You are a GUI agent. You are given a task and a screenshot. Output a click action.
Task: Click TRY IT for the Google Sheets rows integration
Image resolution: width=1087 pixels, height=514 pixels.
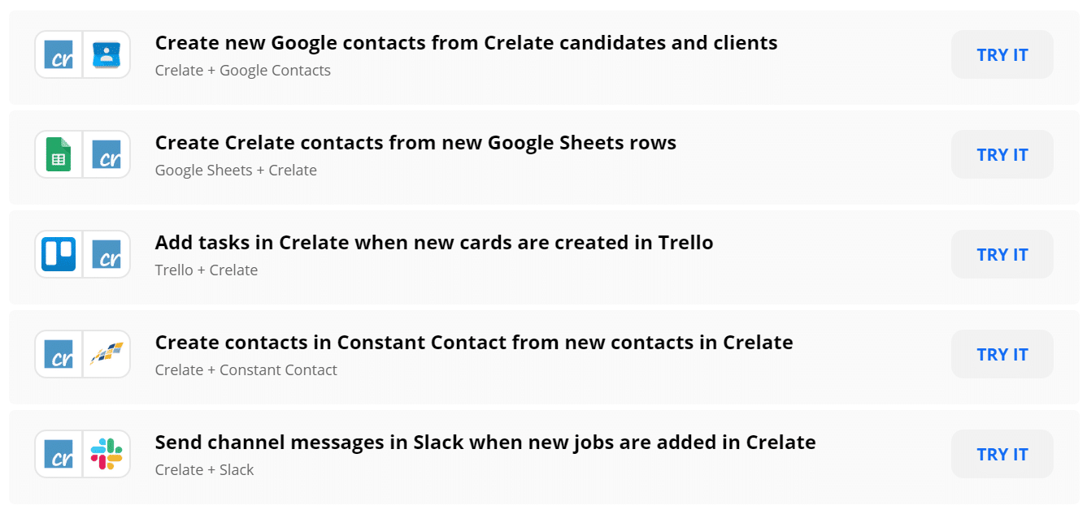(1002, 154)
